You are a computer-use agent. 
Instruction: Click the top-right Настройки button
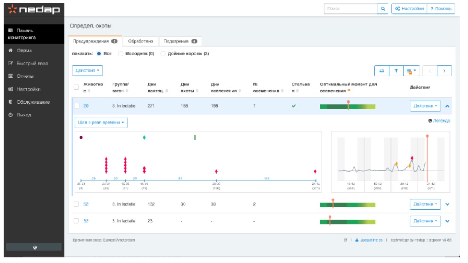[x=409, y=9]
